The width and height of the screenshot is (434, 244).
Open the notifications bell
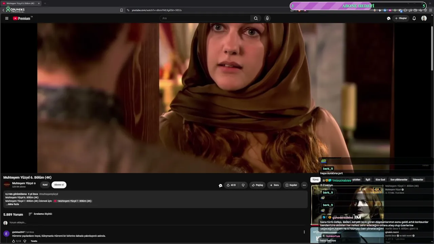coord(414,18)
